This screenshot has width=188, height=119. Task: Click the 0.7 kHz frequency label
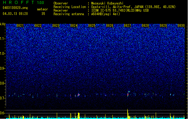pyautogui.click(x=2, y=98)
